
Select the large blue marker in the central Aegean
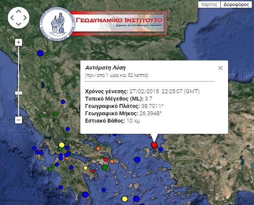click(137, 160)
